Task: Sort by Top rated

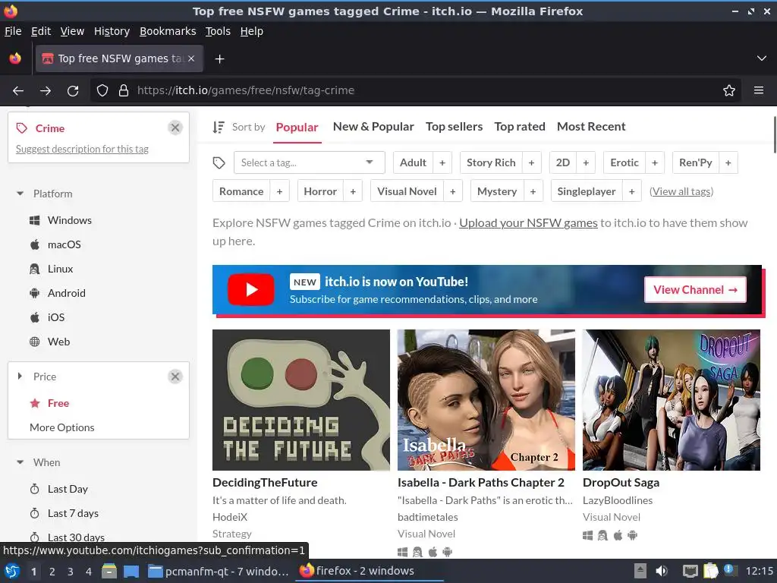Action: [x=520, y=127]
